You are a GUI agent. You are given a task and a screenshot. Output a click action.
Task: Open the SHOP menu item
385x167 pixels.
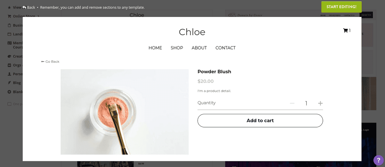177,48
